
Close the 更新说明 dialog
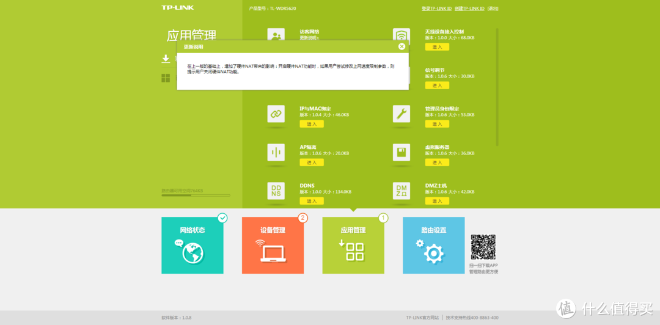402,46
